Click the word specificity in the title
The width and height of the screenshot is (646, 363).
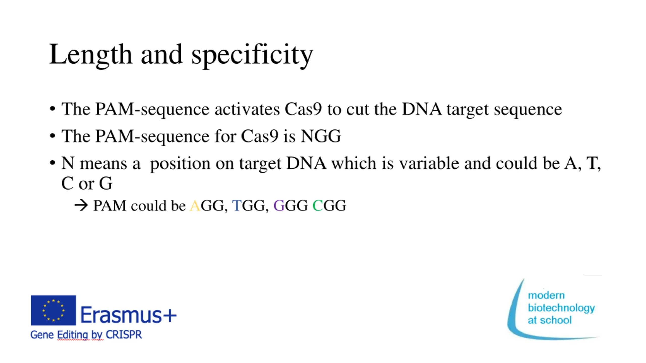(252, 55)
